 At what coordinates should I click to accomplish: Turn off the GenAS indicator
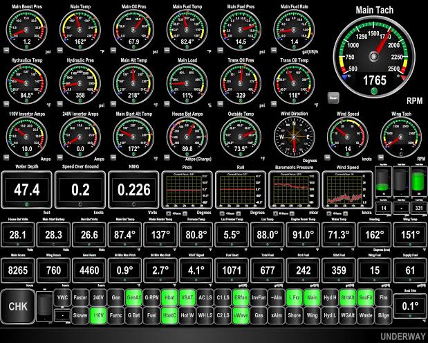(x=133, y=297)
